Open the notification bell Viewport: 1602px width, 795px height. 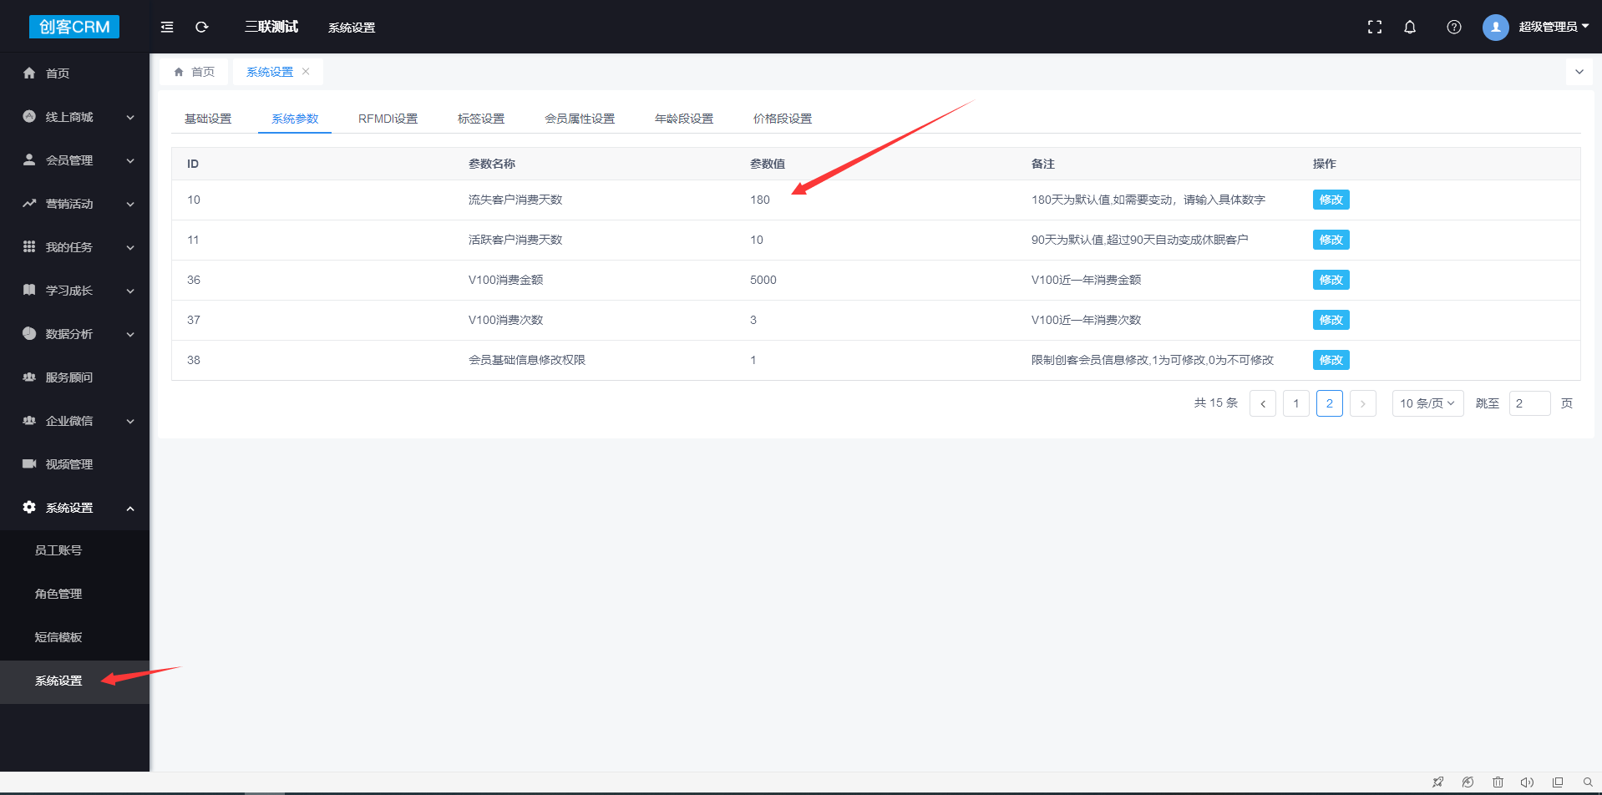point(1410,27)
